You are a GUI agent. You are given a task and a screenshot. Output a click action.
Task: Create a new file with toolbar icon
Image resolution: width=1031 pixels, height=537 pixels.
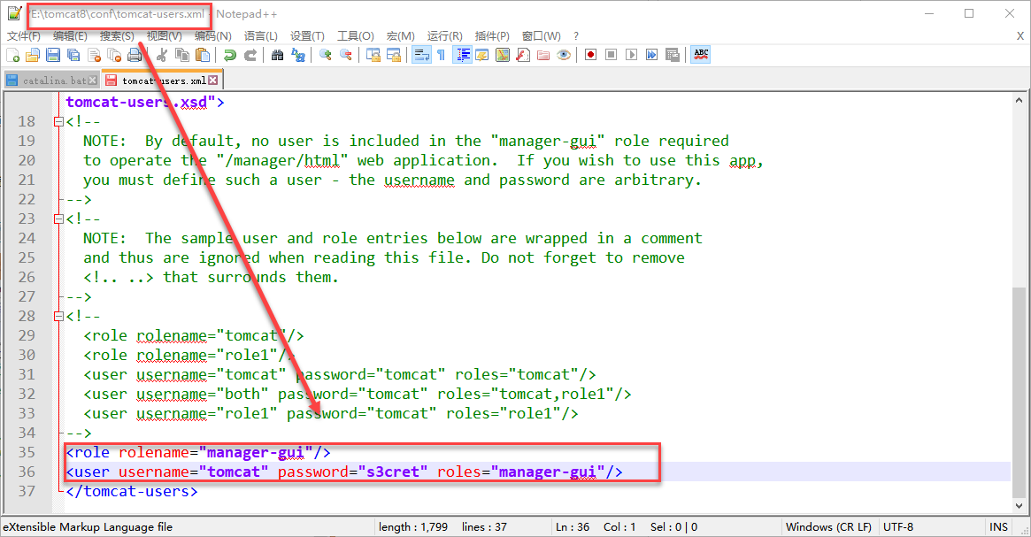12,55
